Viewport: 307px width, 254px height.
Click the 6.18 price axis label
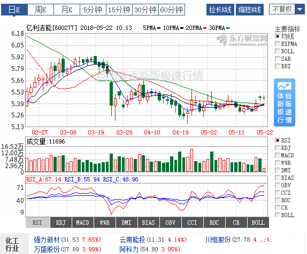[x=18, y=34]
